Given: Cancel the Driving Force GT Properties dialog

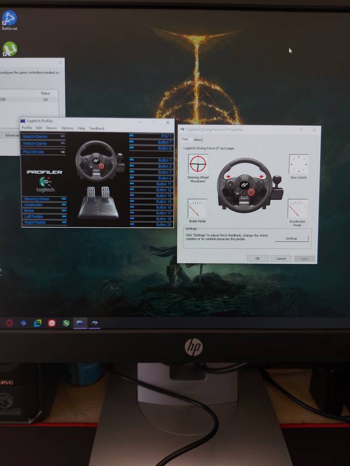Looking at the screenshot, I should point(281,258).
